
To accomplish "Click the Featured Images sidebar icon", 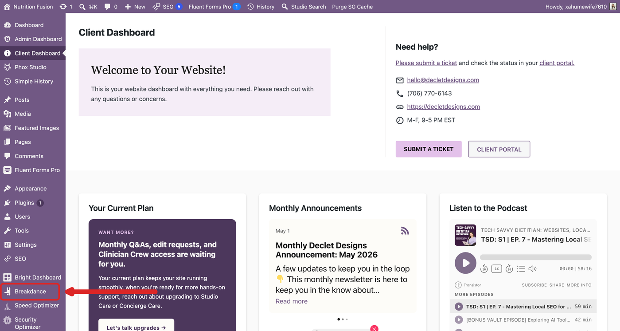I will [x=7, y=128].
